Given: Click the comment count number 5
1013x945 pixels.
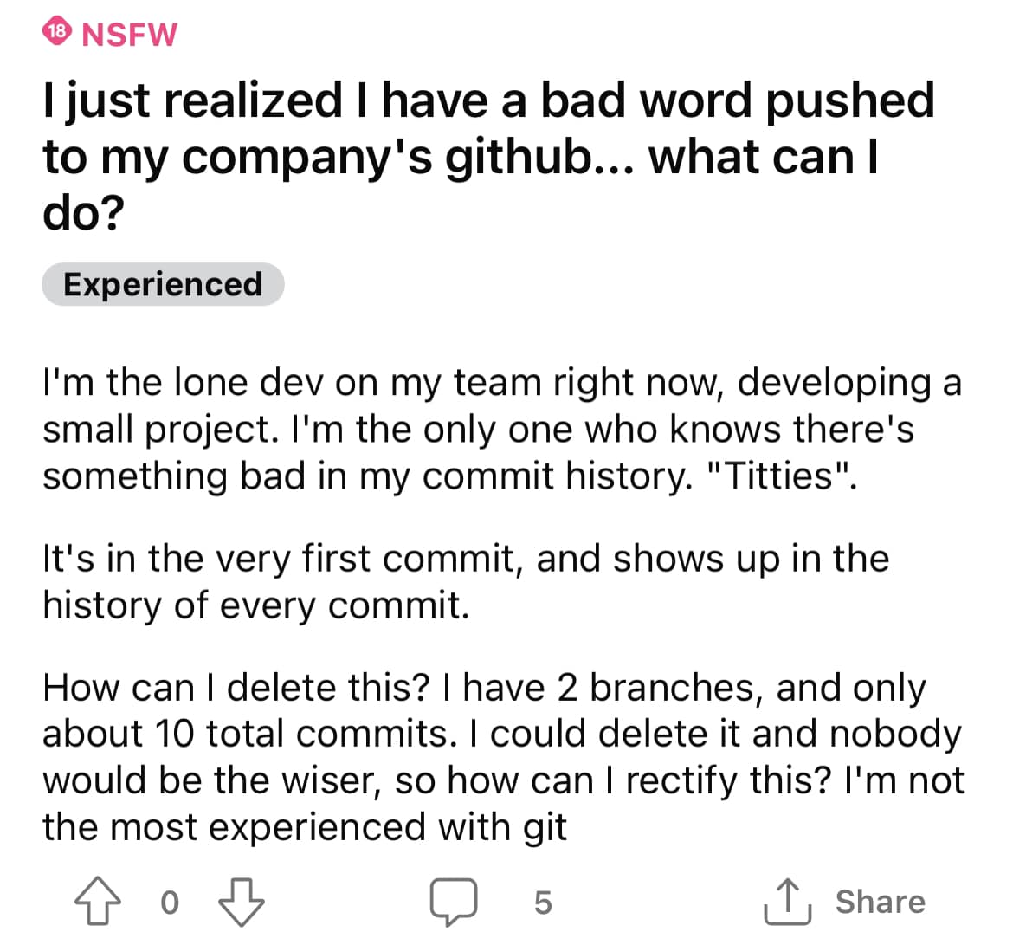Looking at the screenshot, I should [542, 903].
